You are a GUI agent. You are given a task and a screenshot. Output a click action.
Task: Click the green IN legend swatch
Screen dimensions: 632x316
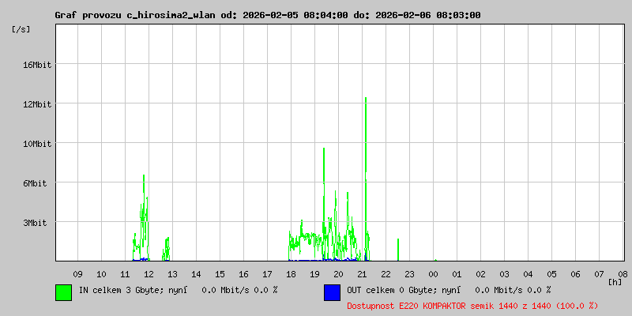pos(64,292)
